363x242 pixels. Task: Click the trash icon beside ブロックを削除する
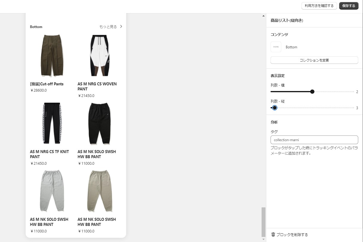pos(273,235)
